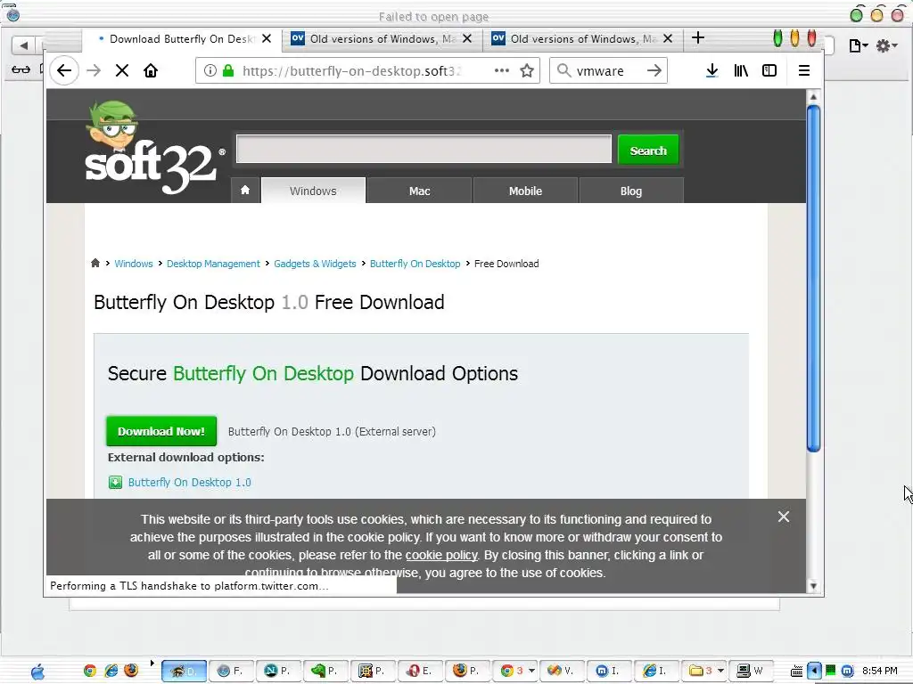The image size is (913, 684).
Task: Go to Gadgets & Widgets breadcrumb
Action: click(x=315, y=264)
